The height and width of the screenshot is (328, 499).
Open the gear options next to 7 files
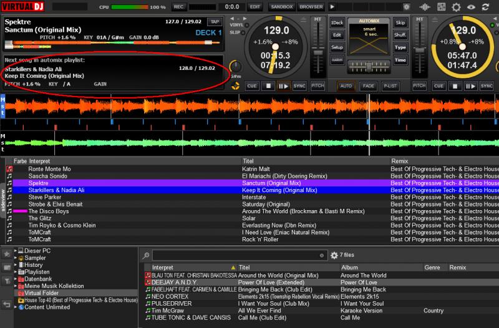[x=334, y=255]
